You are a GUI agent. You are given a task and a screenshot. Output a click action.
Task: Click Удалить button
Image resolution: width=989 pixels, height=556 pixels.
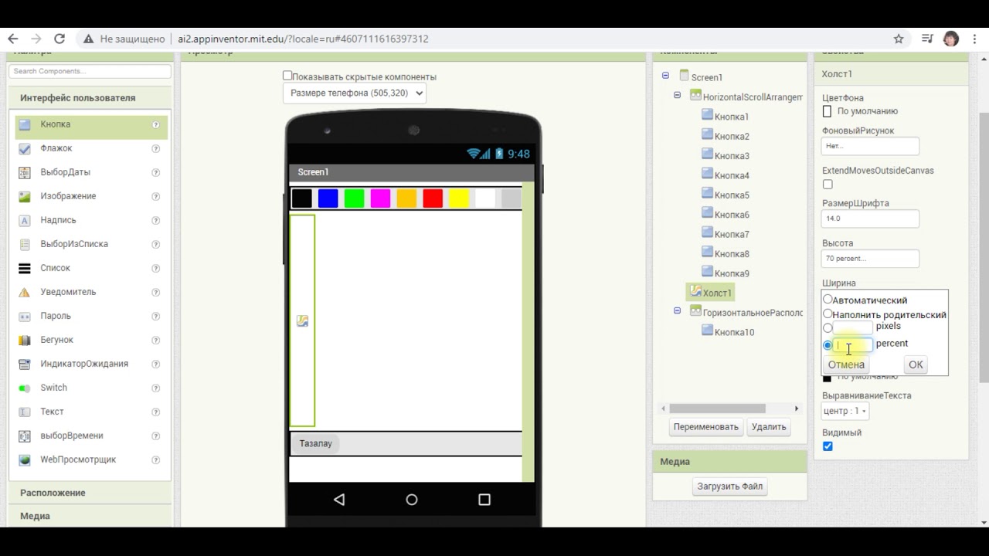pyautogui.click(x=769, y=427)
